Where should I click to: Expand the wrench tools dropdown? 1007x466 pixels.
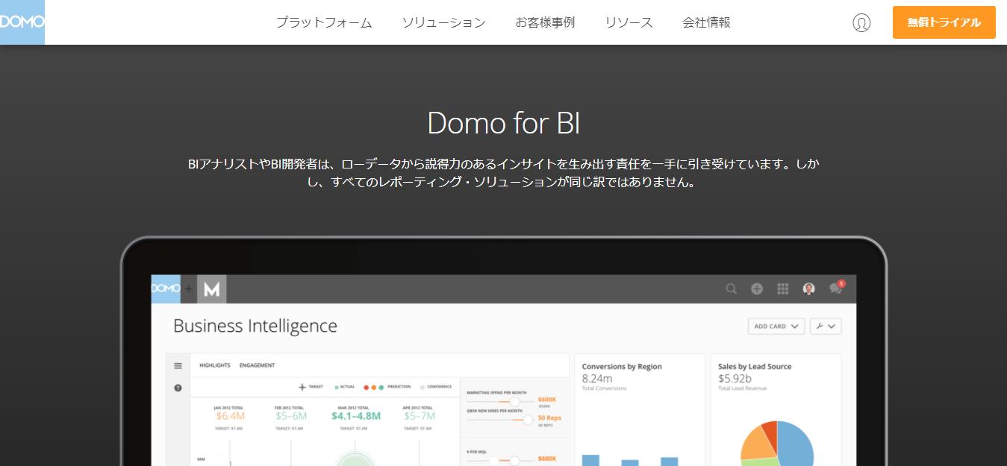click(x=826, y=326)
